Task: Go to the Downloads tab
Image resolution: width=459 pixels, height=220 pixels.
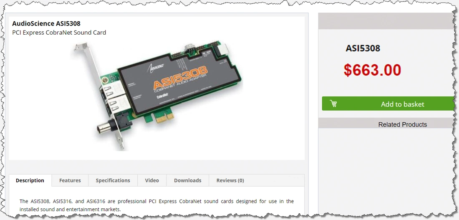Action: point(188,180)
